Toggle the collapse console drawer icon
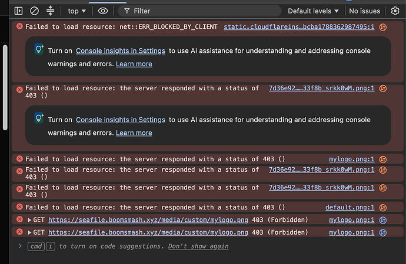 (50, 11)
